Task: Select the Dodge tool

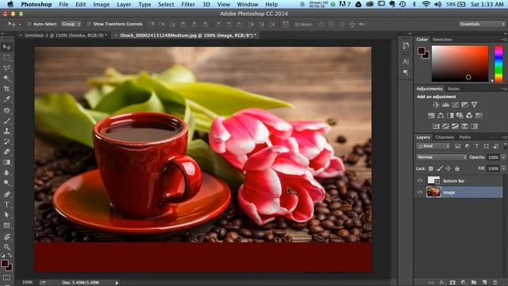Action: click(x=6, y=183)
